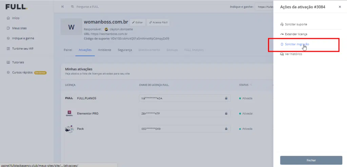Open Cursos rápidos in the sidebar
This screenshot has height=167, width=347.
[22, 72]
